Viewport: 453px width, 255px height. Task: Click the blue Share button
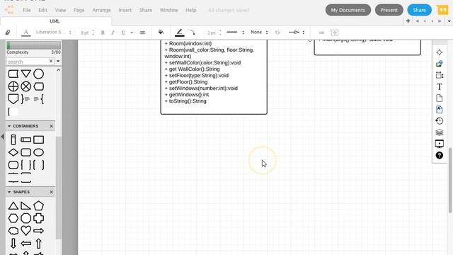pyautogui.click(x=419, y=10)
